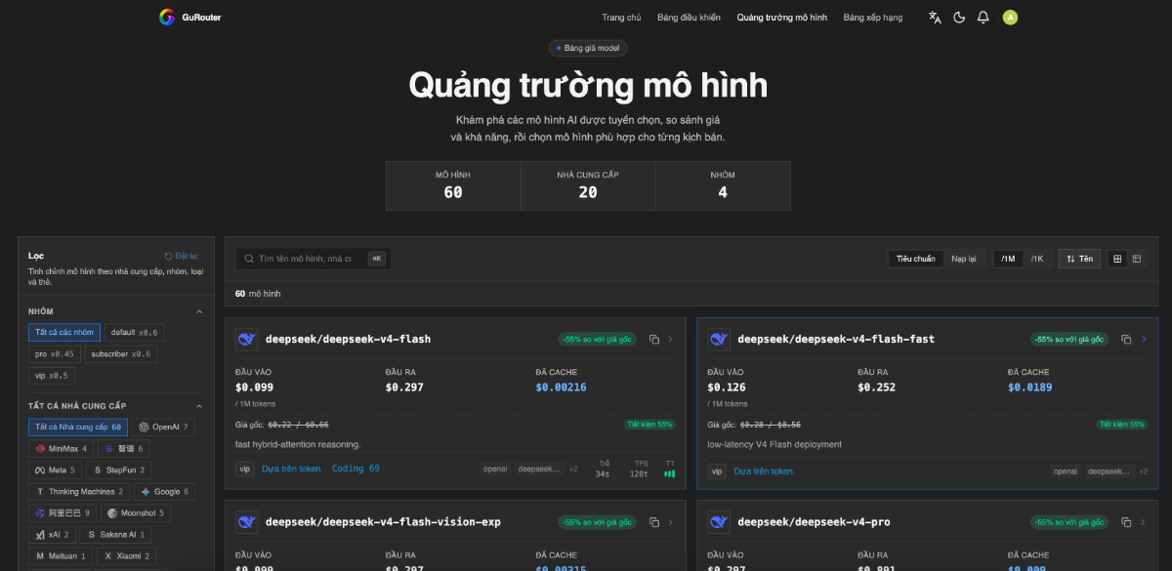Filter by pro x0.45 group
The height and width of the screenshot is (571, 1172).
pyautogui.click(x=55, y=353)
